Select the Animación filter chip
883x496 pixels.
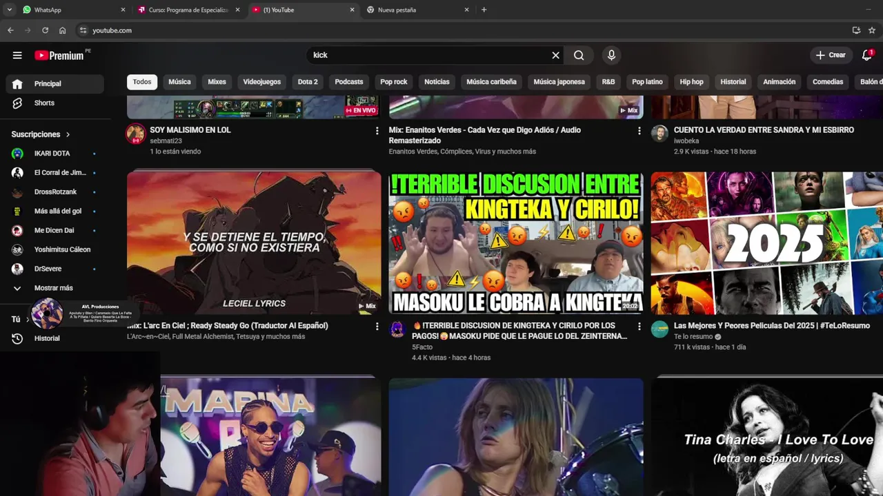(780, 82)
